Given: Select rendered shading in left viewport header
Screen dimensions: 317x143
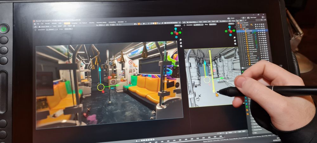Looking at the screenshot, I should click(x=158, y=23).
